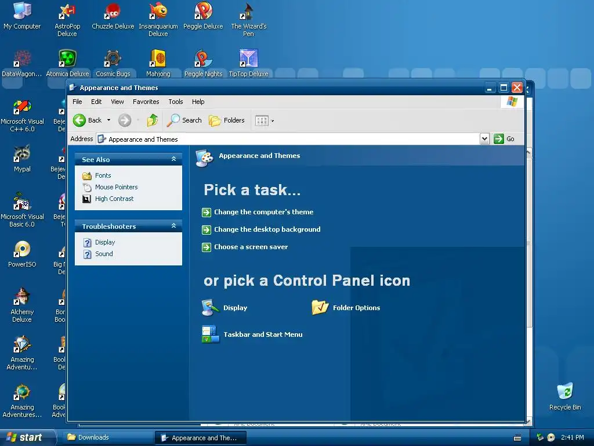Click the green Back arrow icon
This screenshot has height=446, width=594.
coord(79,120)
